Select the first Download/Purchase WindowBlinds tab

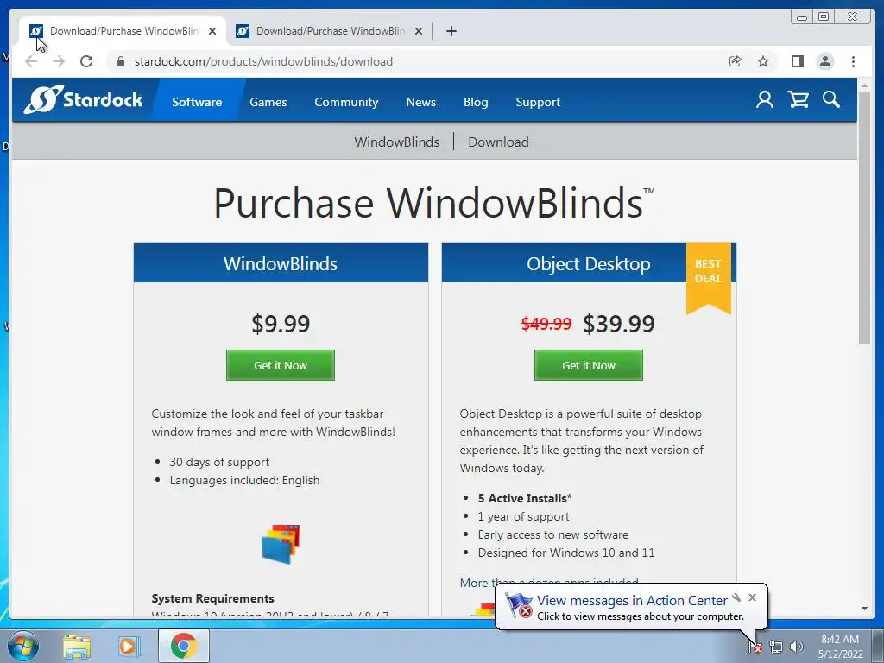point(123,31)
